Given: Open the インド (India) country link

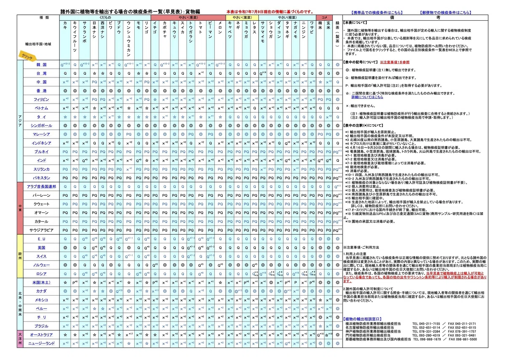Looking at the screenshot, I should point(41,160).
